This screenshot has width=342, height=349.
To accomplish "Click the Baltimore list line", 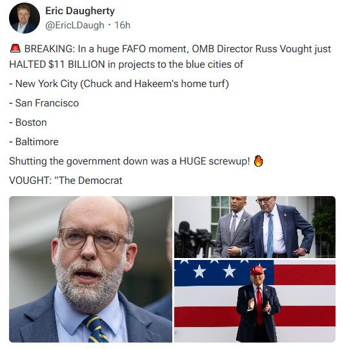I will (34, 142).
